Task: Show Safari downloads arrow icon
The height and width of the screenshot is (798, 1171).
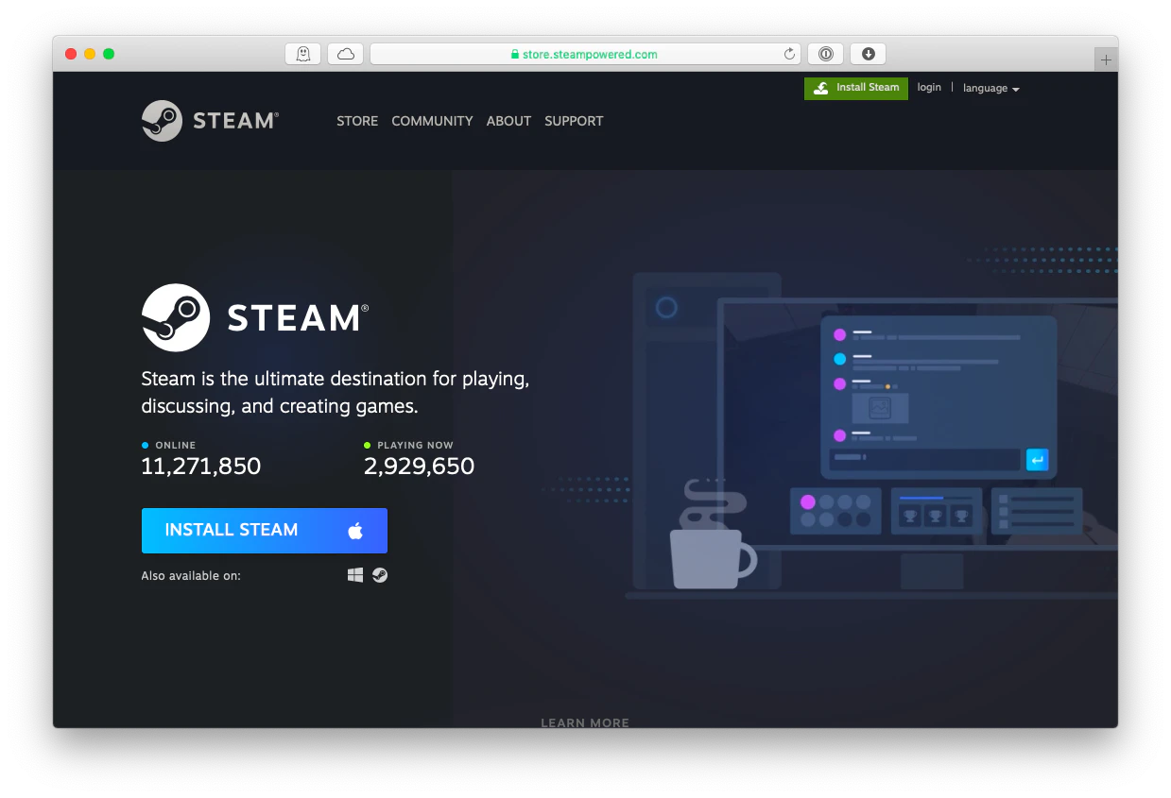Action: [868, 54]
